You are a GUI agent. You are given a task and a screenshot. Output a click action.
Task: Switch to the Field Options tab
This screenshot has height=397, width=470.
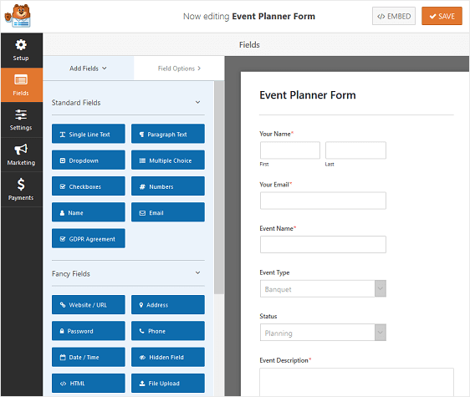pyautogui.click(x=179, y=69)
